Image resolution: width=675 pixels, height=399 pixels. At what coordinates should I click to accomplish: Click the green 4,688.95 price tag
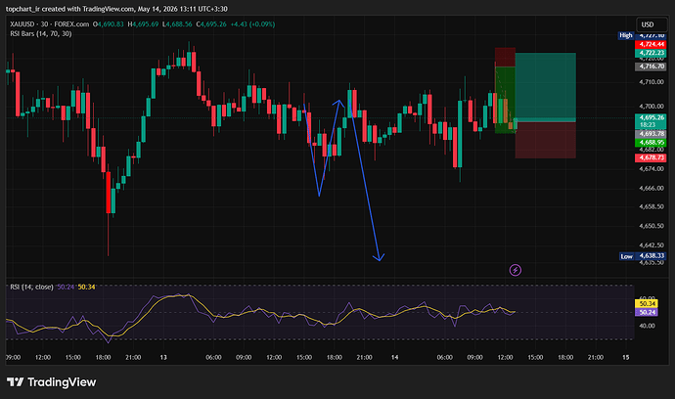tap(651, 142)
